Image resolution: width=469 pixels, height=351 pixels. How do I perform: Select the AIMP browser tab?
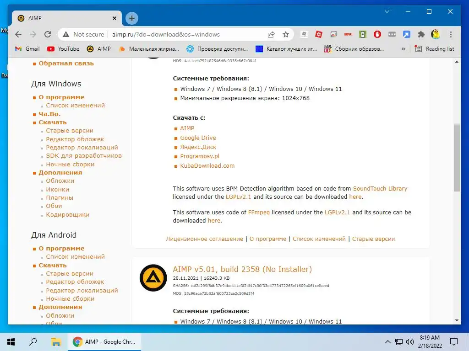pyautogui.click(x=67, y=18)
